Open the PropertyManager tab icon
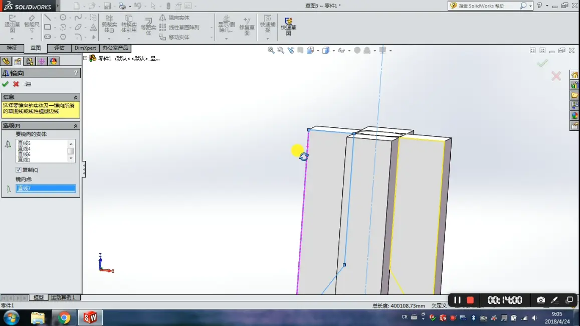 pyautogui.click(x=18, y=61)
